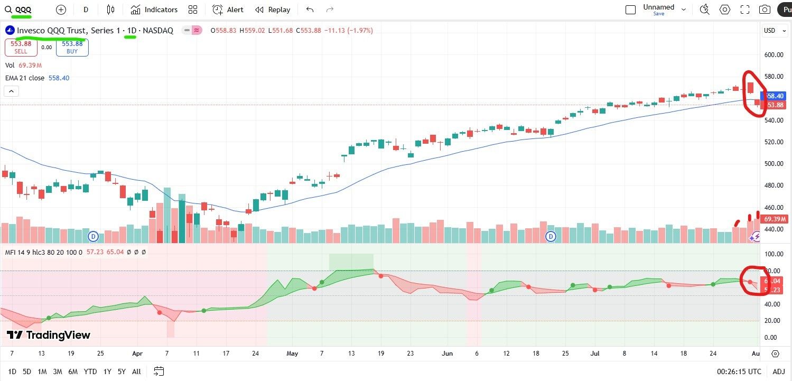792x381 pixels.
Task: Open the indicator templates grid icon
Action: [x=193, y=10]
